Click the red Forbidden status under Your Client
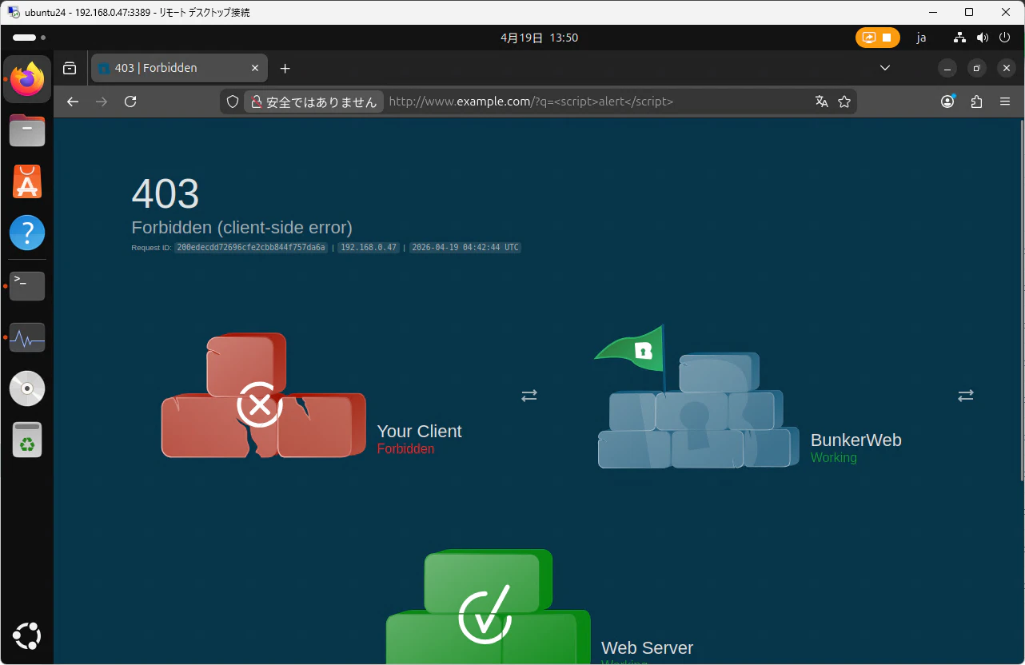Image resolution: width=1025 pixels, height=665 pixels. click(405, 449)
